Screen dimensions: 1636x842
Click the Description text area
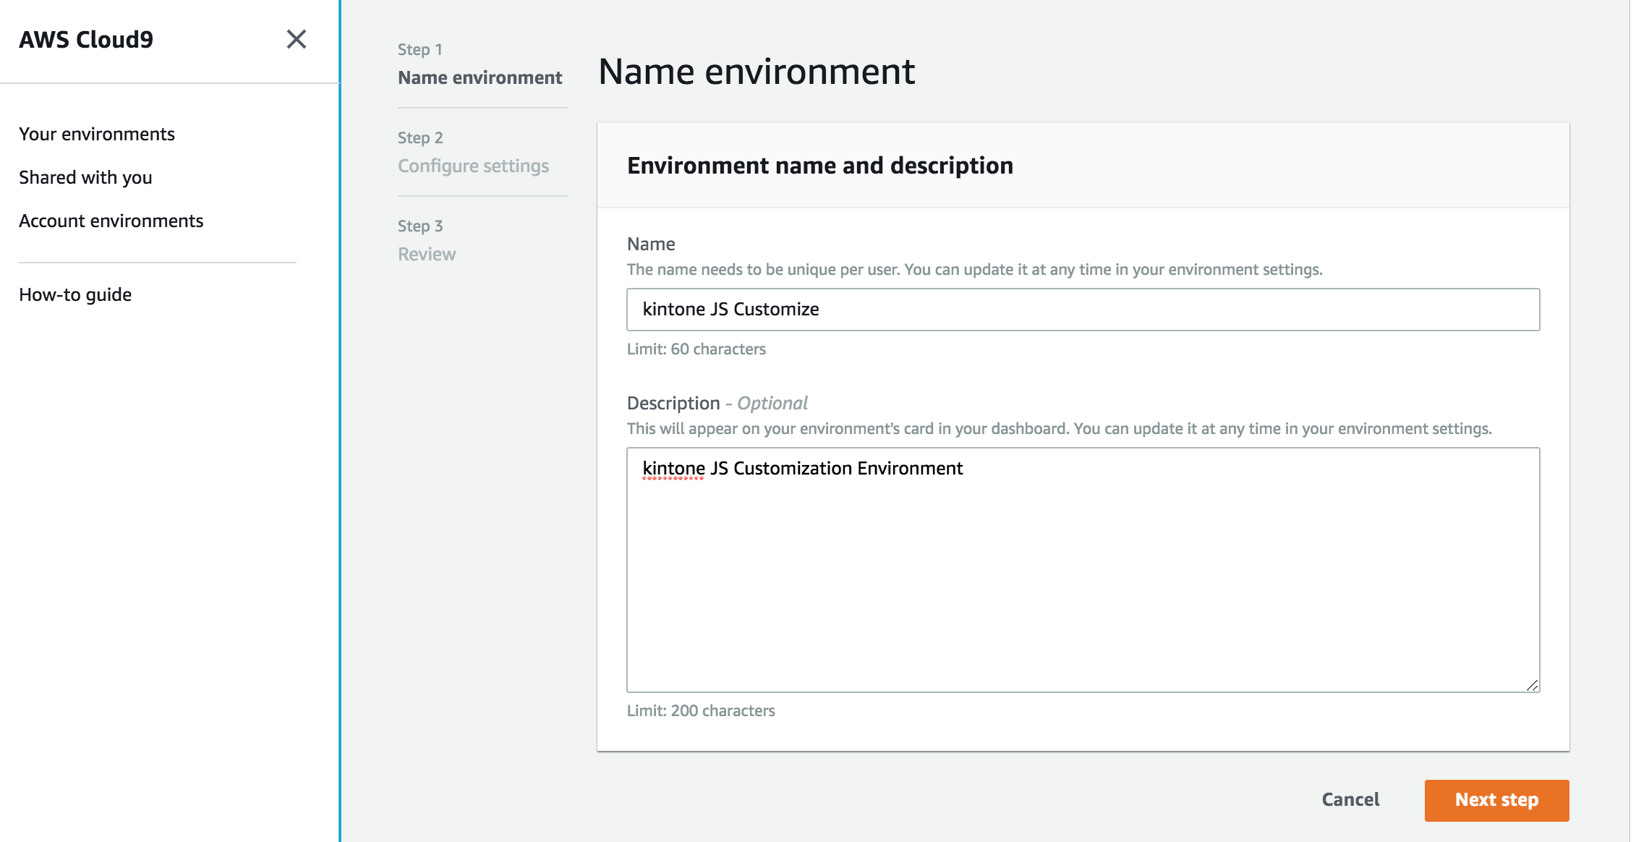[1083, 570]
